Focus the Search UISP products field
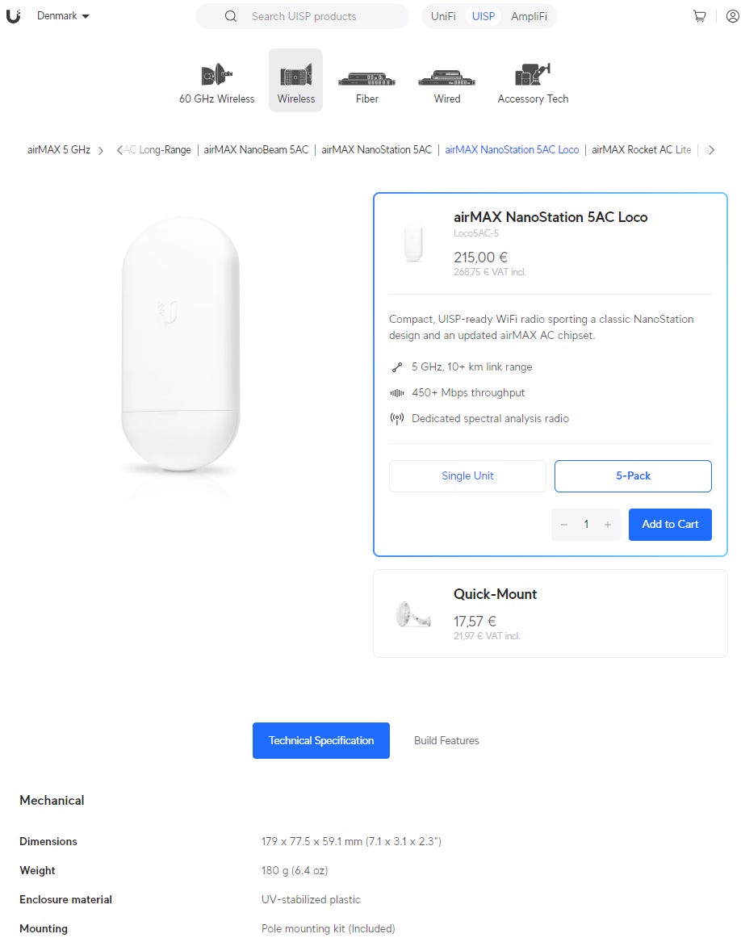 click(x=315, y=16)
